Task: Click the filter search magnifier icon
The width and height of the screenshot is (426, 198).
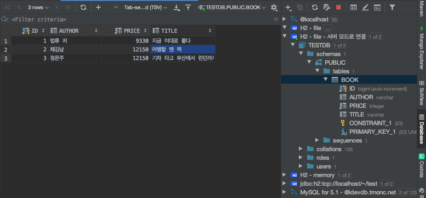Action: (5, 19)
